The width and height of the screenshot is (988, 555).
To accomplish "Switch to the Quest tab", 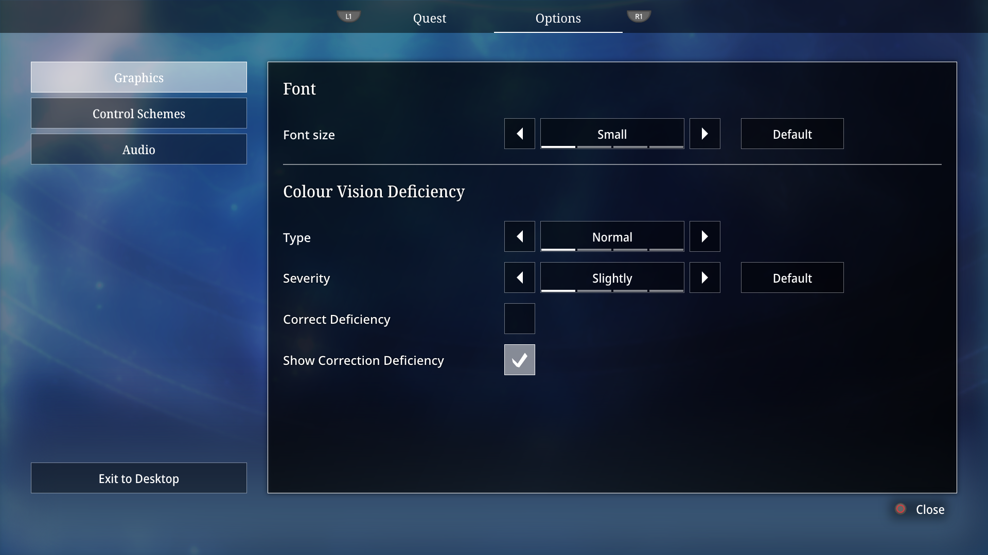I will point(430,18).
